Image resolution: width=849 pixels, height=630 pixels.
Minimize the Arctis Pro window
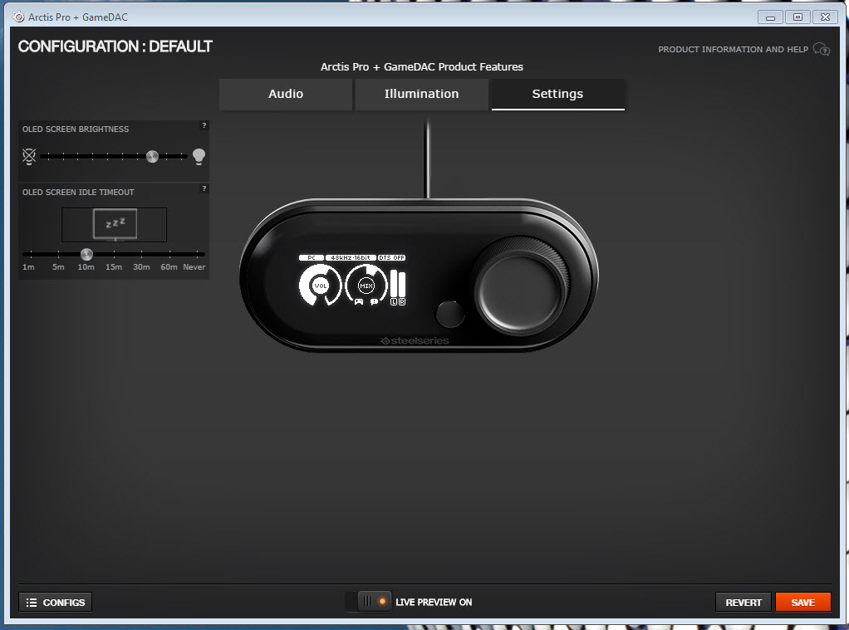[770, 17]
